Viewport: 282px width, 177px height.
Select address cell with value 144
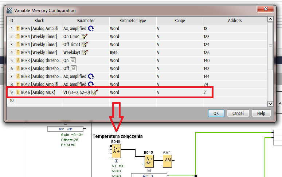(235, 77)
